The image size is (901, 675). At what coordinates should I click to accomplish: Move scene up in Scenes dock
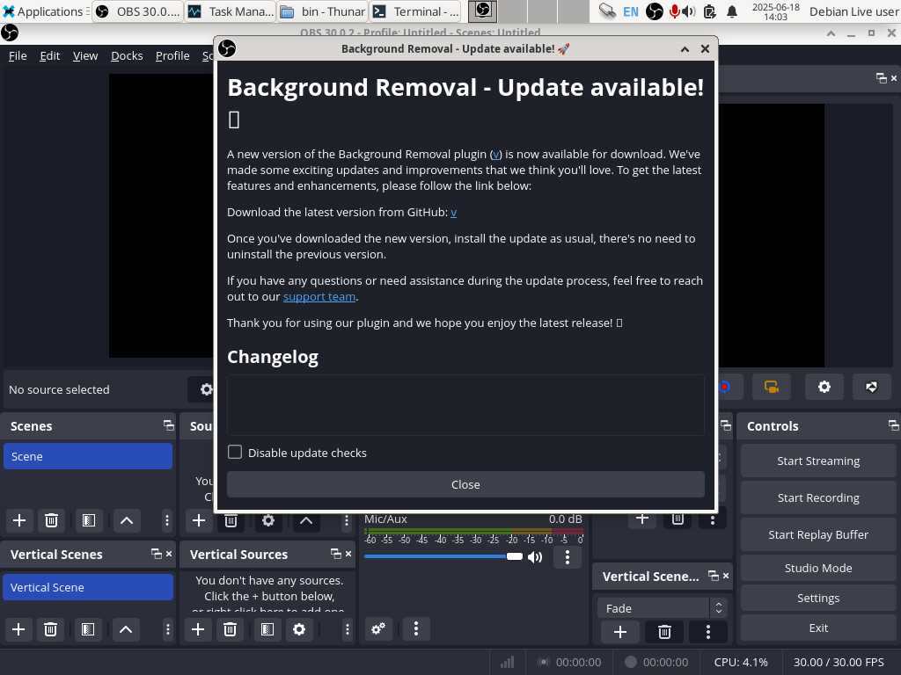pyautogui.click(x=127, y=520)
